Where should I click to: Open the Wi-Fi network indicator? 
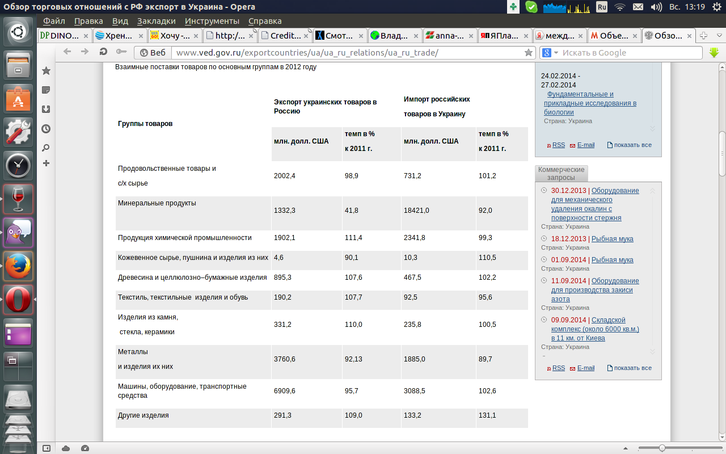click(x=620, y=7)
